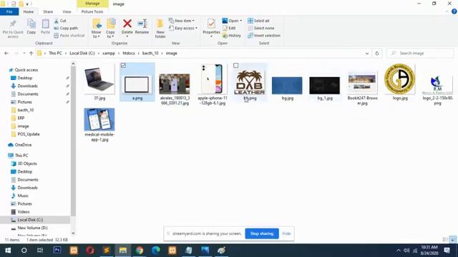The height and width of the screenshot is (257, 458).
Task: Switch to the Home tab
Action: (x=29, y=11)
